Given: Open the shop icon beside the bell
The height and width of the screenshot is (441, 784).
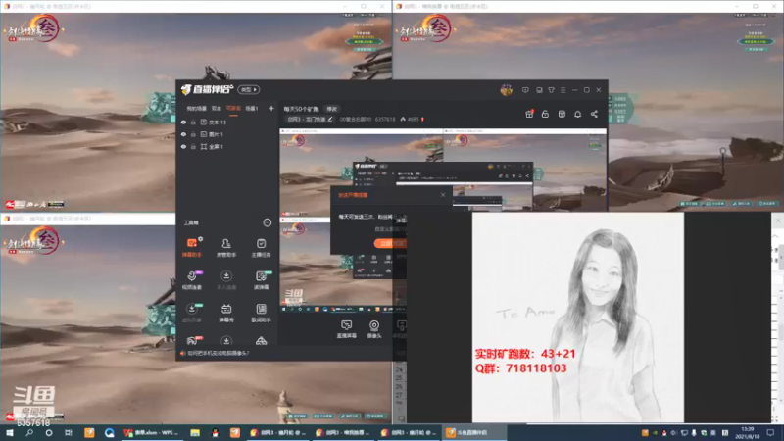Looking at the screenshot, I should click(x=562, y=114).
